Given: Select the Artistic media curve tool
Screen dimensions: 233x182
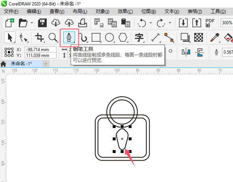Looking at the screenshot, I should pyautogui.click(x=83, y=37).
